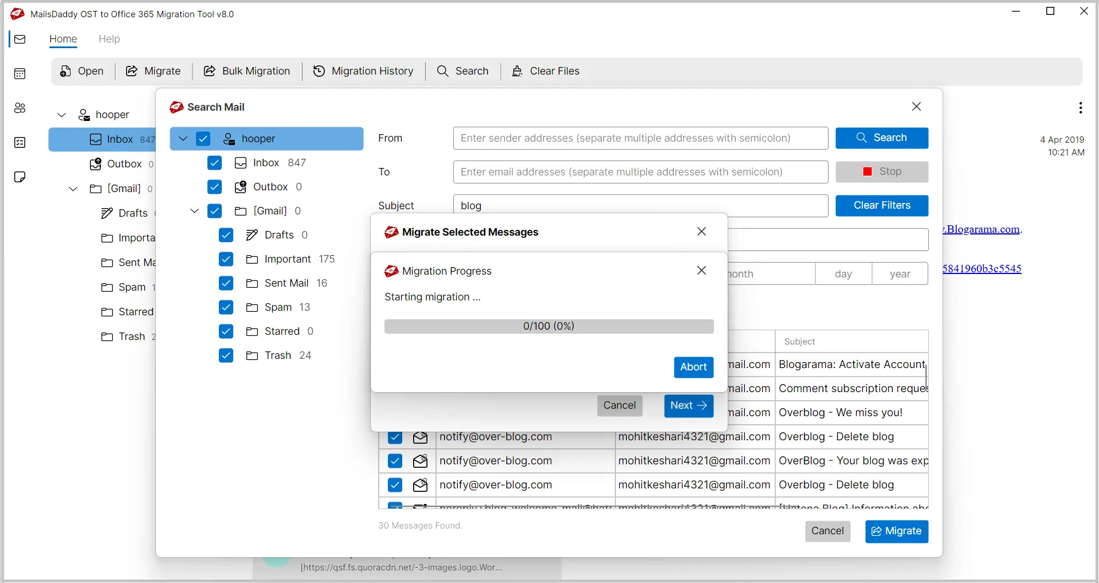Select the Home tab
The image size is (1099, 583).
[63, 39]
